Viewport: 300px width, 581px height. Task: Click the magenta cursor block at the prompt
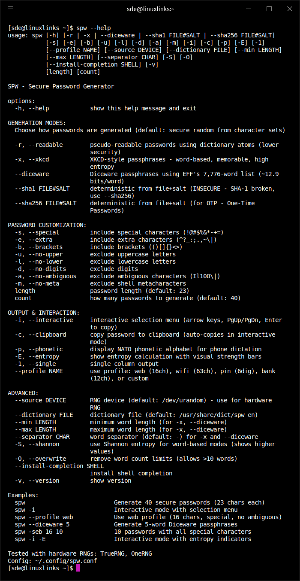(78, 568)
